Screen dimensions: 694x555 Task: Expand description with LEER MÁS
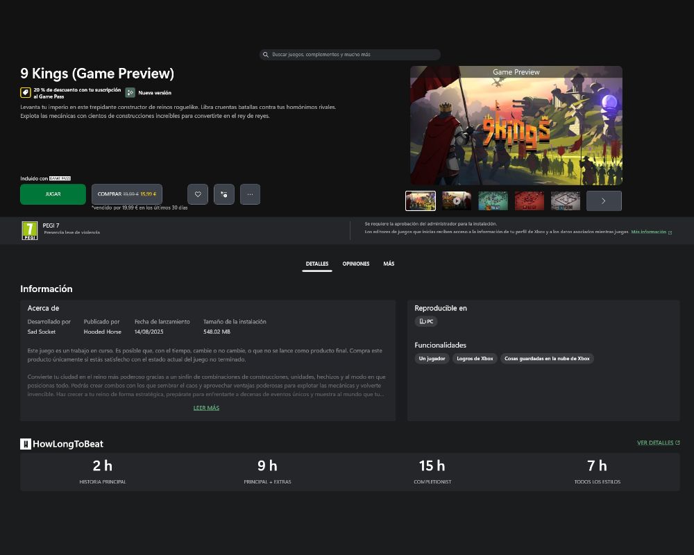tap(206, 408)
